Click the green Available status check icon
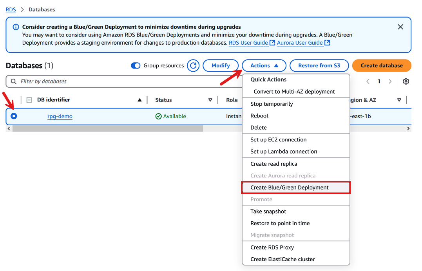Image resolution: width=422 pixels, height=271 pixels. (159, 116)
